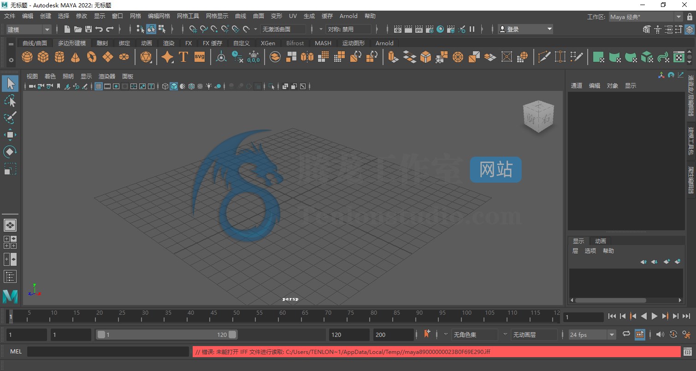Screen dimensions: 696x371
Task: Open the Arnold menu in the menu bar
Action: 348,16
